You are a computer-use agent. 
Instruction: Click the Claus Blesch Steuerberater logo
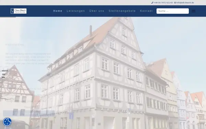19,11
